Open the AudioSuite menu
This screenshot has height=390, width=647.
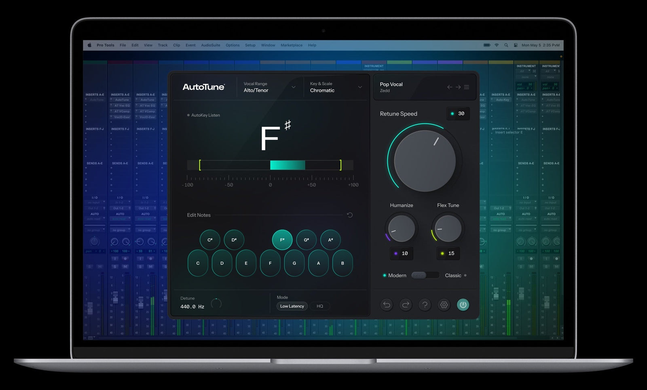[211, 45]
